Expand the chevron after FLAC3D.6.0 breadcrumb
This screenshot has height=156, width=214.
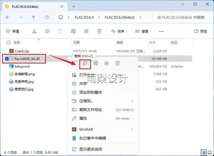[99, 17]
